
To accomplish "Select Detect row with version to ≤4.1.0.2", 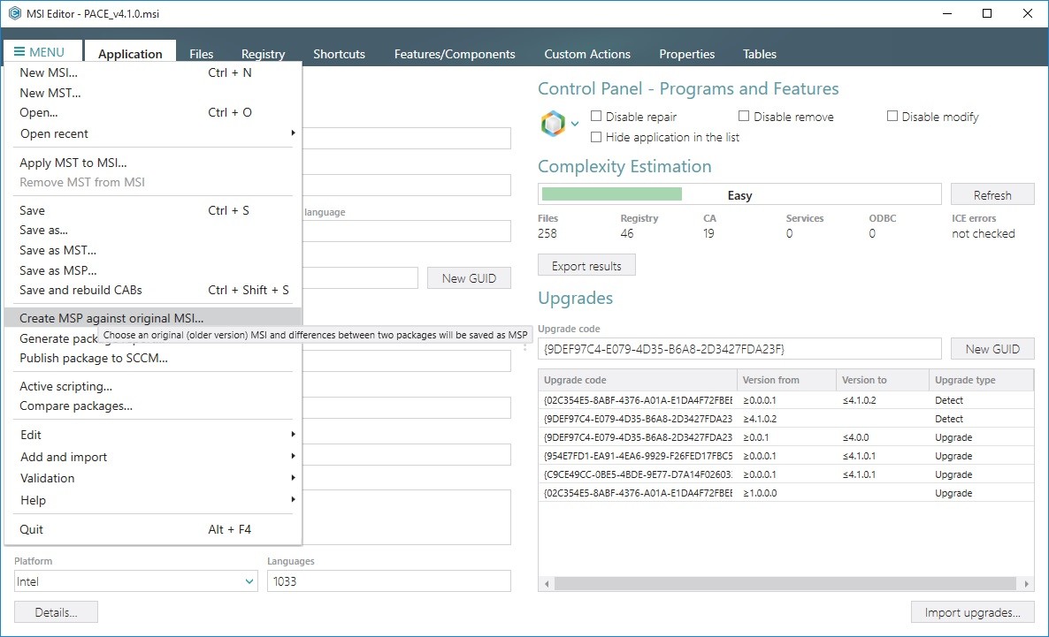I will coord(786,400).
